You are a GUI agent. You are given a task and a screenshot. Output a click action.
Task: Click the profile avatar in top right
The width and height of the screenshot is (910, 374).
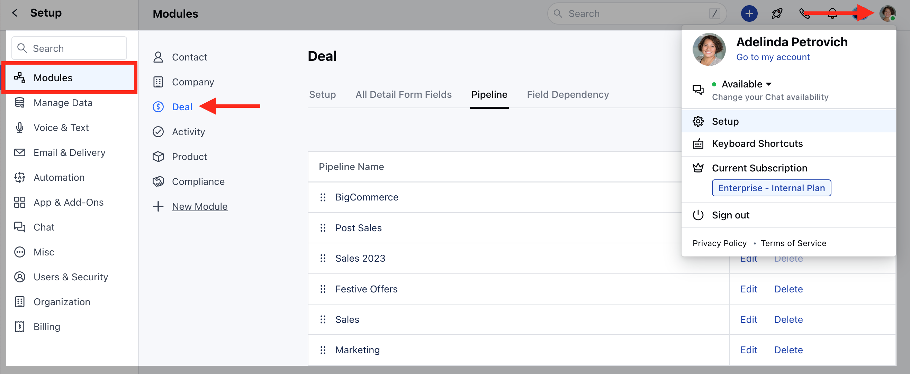click(x=887, y=14)
